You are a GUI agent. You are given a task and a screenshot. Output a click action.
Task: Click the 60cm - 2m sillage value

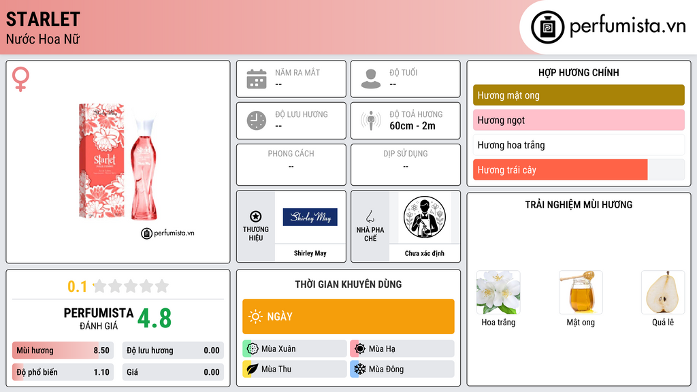point(412,126)
